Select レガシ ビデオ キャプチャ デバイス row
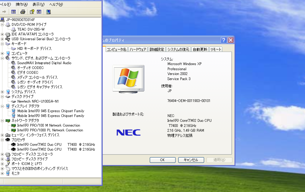This screenshot has height=192, width=305. pyautogui.click(x=40, y=87)
